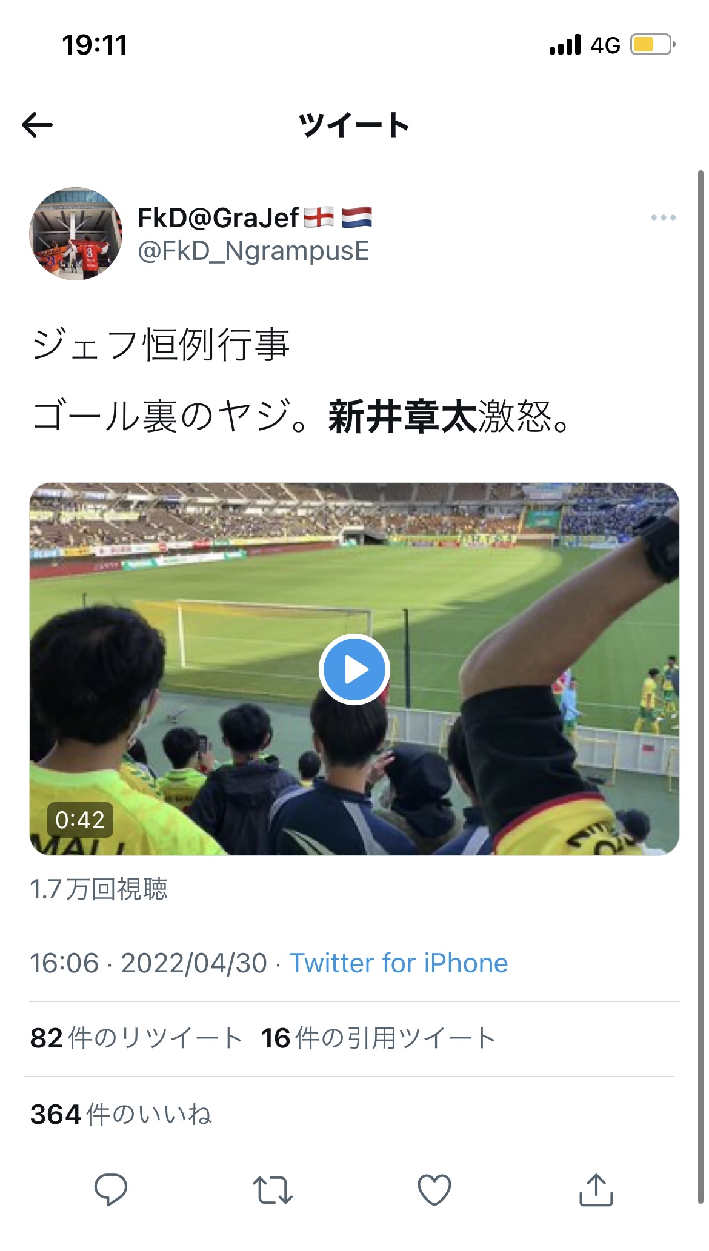
Task: View the 82 retweets list
Action: [136, 1038]
